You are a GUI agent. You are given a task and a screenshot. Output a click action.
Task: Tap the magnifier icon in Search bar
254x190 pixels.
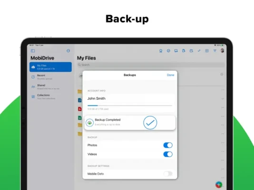tap(79, 65)
